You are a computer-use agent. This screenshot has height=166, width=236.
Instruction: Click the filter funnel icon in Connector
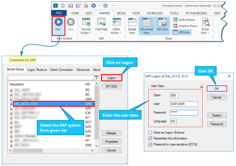[x=97, y=77]
